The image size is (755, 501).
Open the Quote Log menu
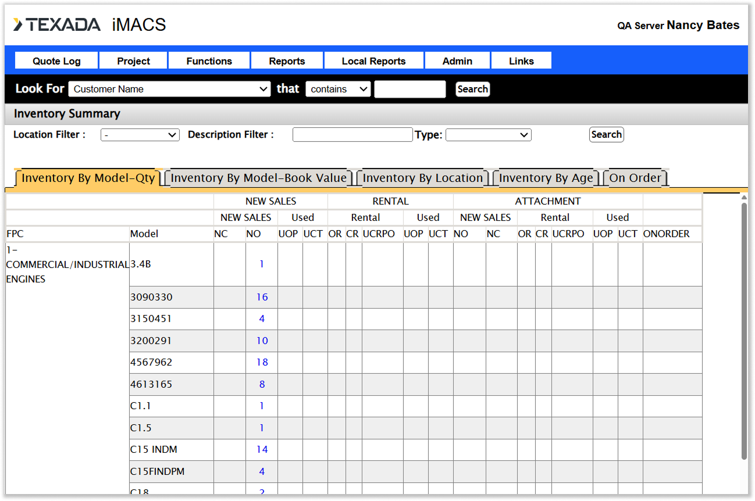coord(56,61)
